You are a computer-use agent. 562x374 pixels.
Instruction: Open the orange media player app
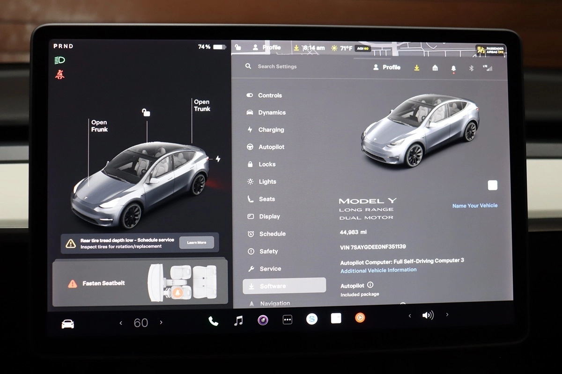coord(360,317)
